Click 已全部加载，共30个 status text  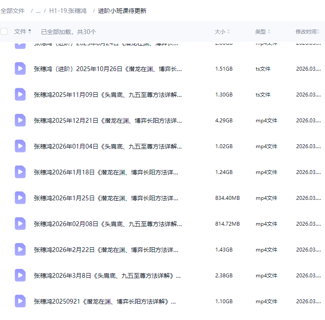[x=68, y=32]
